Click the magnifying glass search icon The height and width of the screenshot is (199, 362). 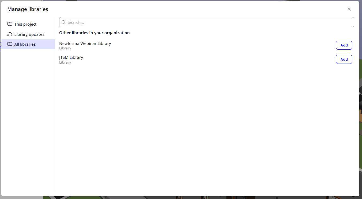(x=64, y=22)
